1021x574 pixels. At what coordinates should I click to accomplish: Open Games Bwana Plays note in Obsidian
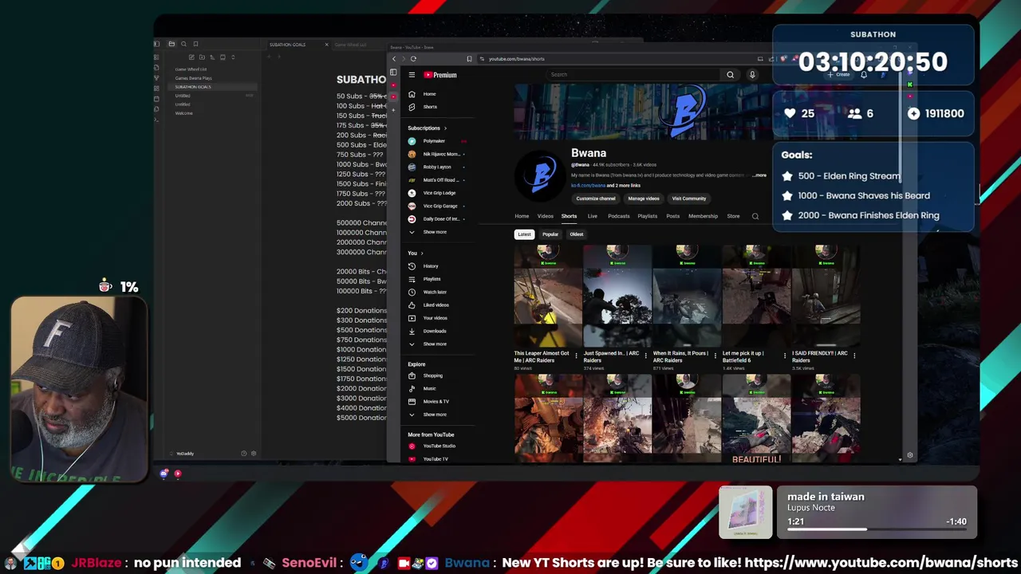coord(194,78)
